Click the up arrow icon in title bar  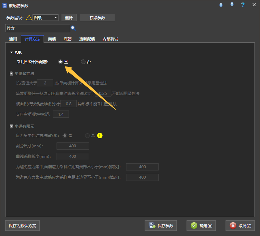(x=221, y=5)
